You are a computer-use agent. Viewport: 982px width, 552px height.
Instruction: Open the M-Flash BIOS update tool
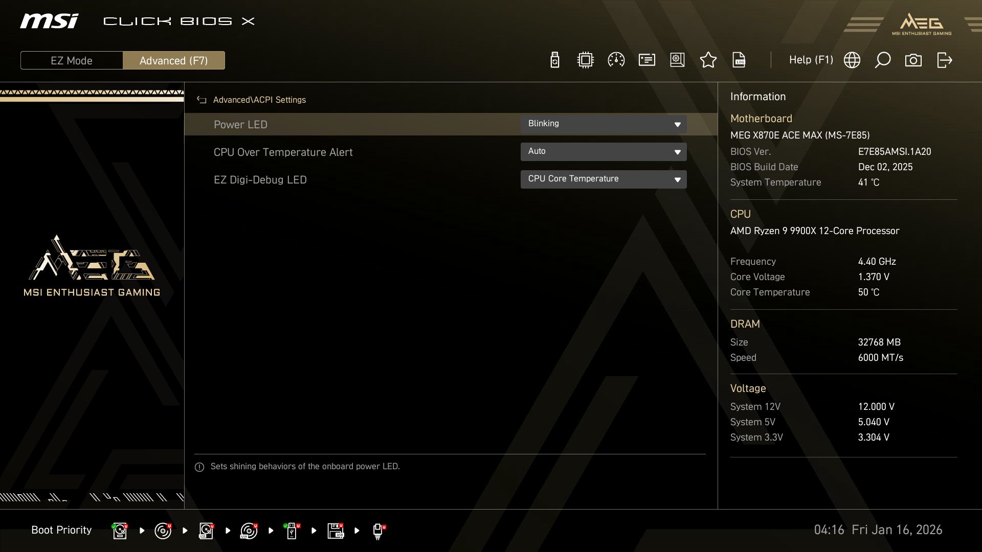[554, 60]
